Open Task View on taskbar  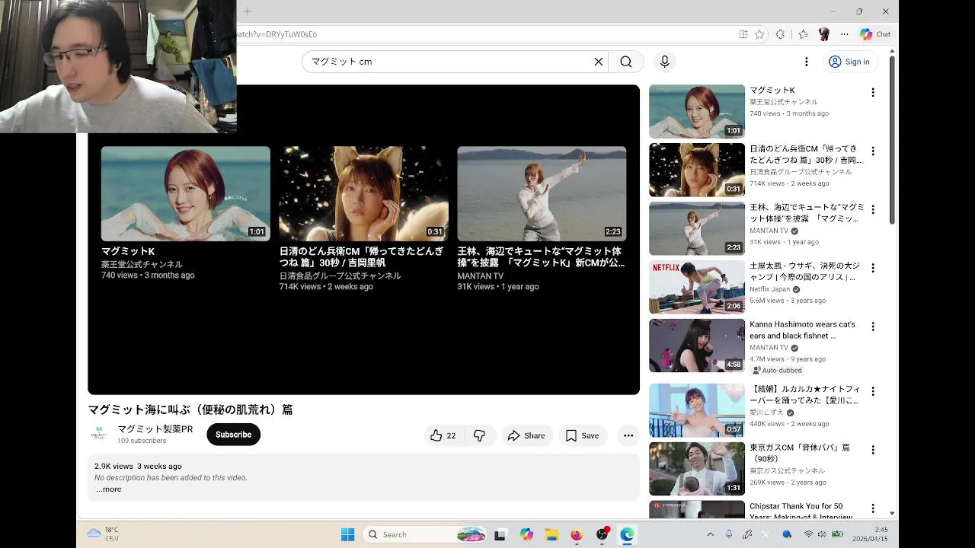(x=500, y=534)
